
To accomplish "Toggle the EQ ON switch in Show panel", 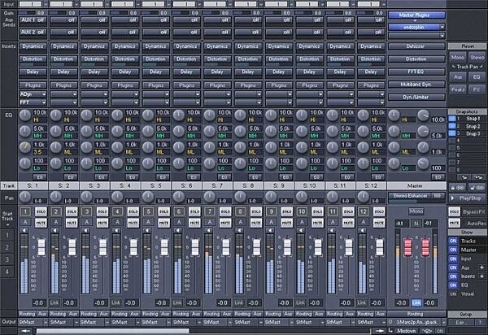I will click(x=453, y=285).
